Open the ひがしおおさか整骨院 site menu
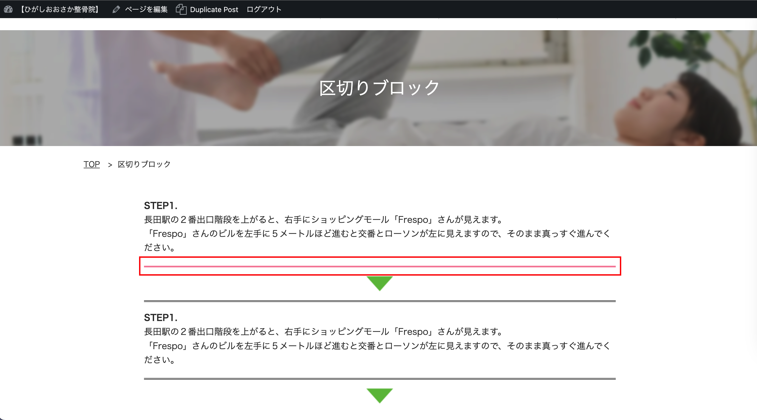The height and width of the screenshot is (420, 757). click(x=60, y=9)
